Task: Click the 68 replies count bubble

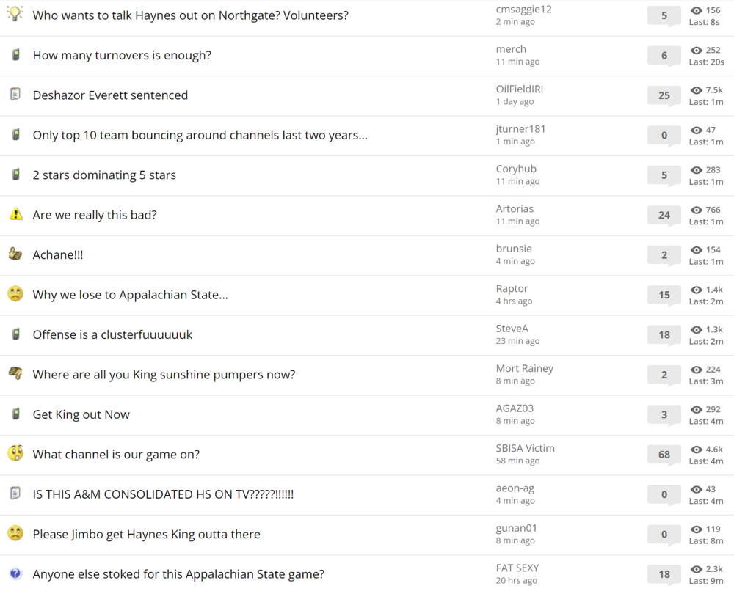Action: tap(664, 455)
